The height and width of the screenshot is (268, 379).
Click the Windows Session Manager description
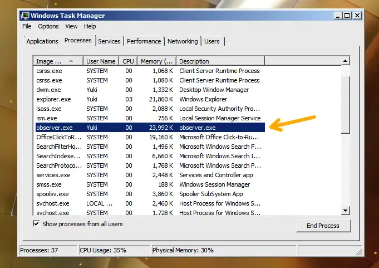click(x=214, y=184)
